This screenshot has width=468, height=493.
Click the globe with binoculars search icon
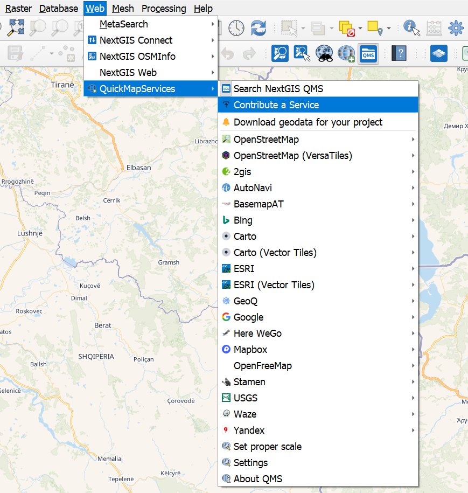[324, 53]
